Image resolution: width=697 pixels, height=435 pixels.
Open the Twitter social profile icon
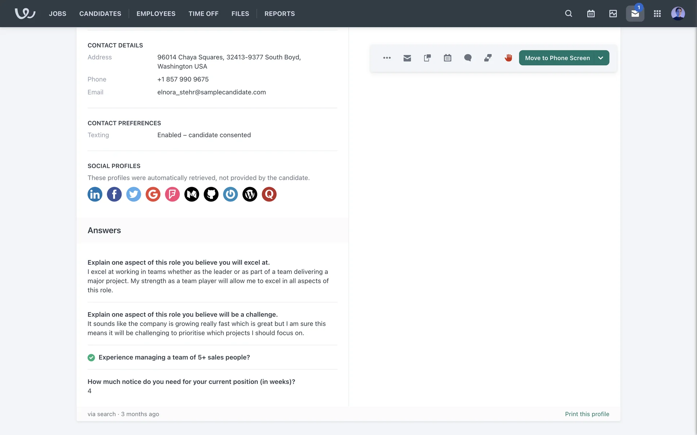pos(134,194)
